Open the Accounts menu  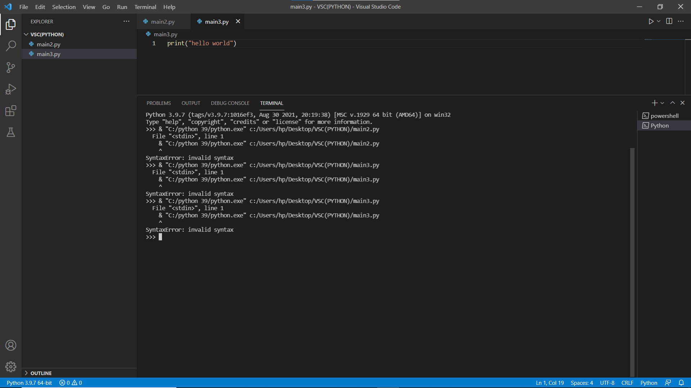pyautogui.click(x=11, y=345)
